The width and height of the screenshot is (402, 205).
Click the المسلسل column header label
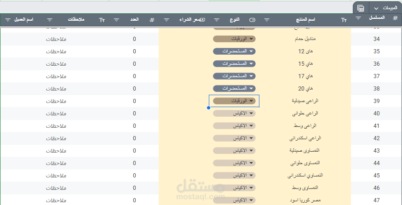377,17
